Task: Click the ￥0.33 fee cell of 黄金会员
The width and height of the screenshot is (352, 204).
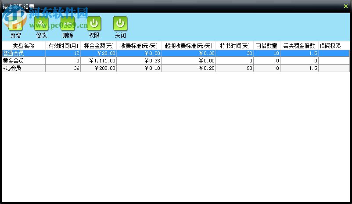Action: coord(139,61)
